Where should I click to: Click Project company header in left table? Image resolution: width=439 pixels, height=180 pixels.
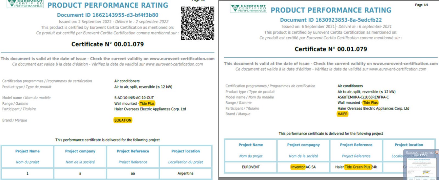click(x=80, y=151)
